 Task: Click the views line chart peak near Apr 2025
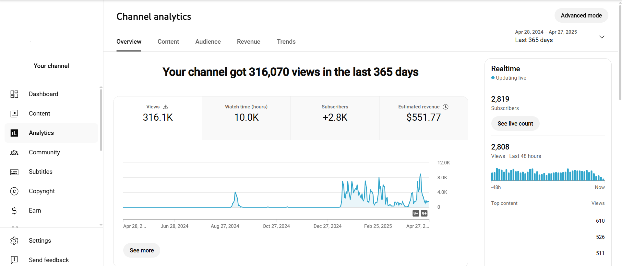tap(421, 174)
